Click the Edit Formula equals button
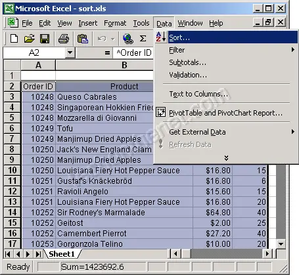The image size is (299, 275). click(107, 53)
